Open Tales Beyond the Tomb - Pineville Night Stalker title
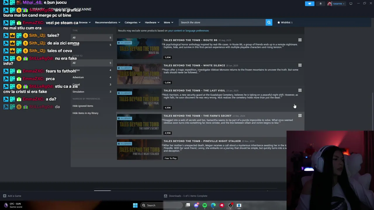Viewport: 374px width, 210px height. pyautogui.click(x=202, y=141)
